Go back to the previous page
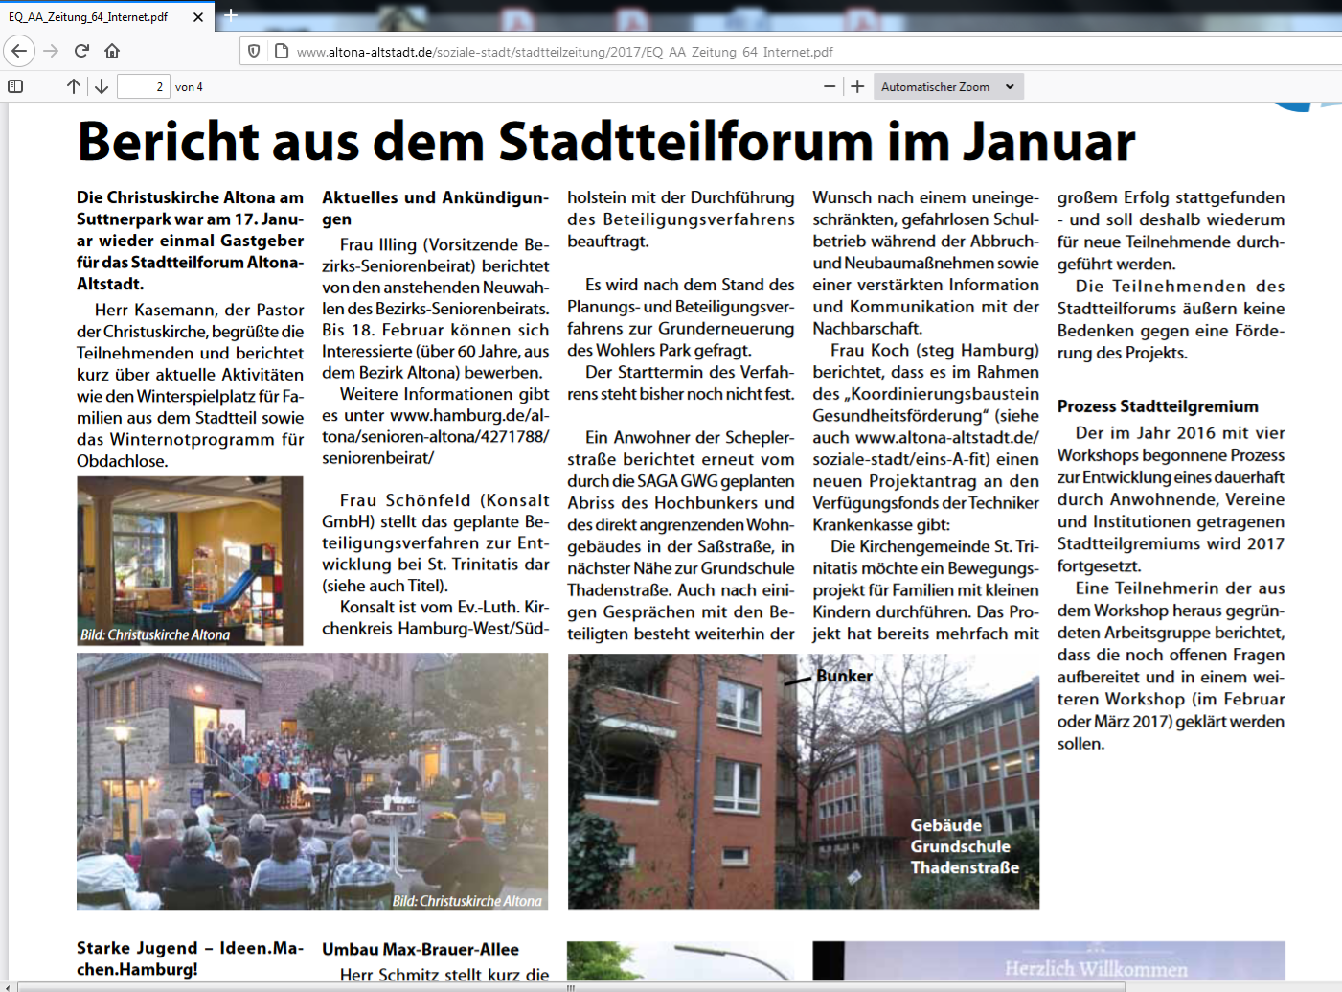 point(20,51)
